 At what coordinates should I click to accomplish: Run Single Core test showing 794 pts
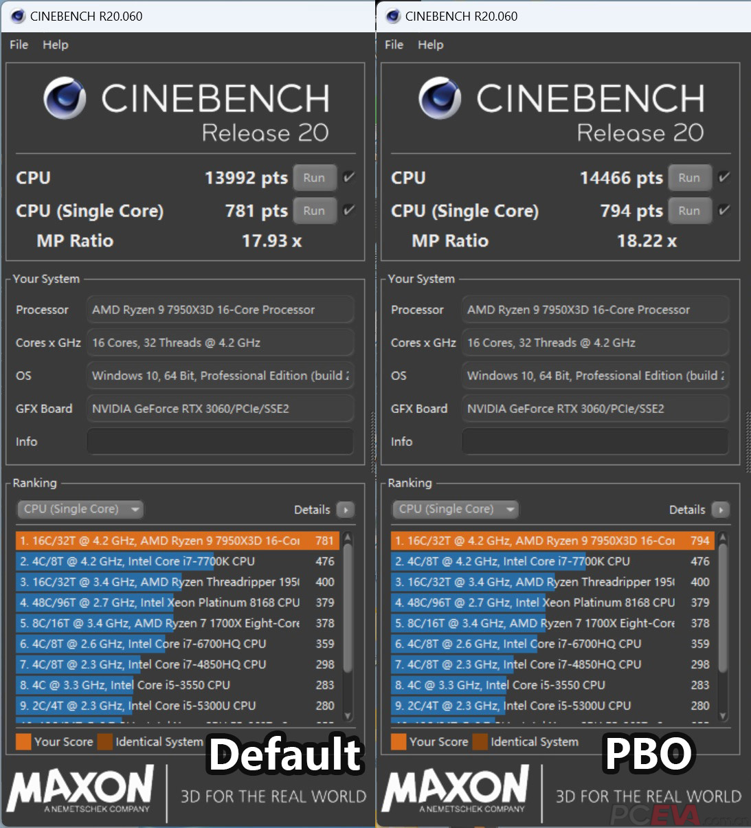(x=690, y=211)
